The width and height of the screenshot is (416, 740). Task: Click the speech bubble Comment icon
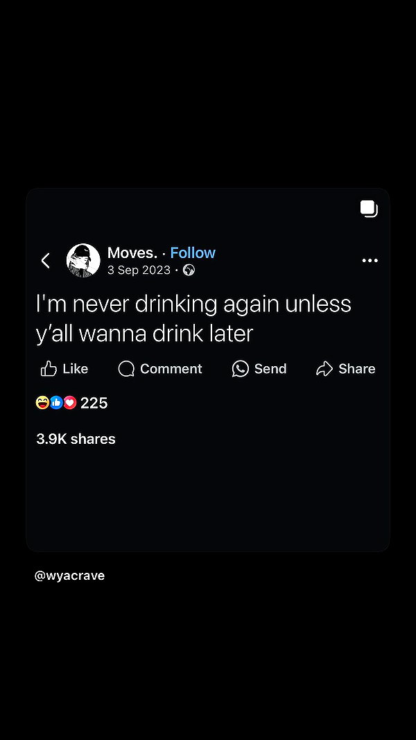tap(126, 368)
